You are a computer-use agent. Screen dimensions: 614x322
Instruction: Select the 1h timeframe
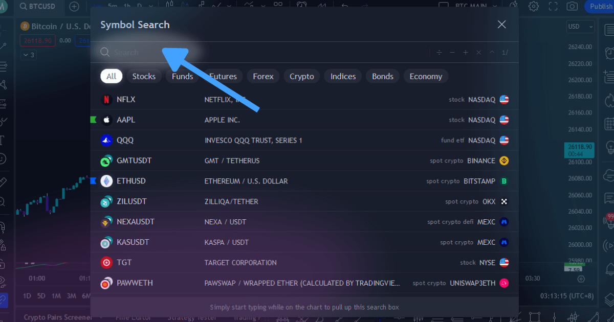pyautogui.click(x=126, y=6)
